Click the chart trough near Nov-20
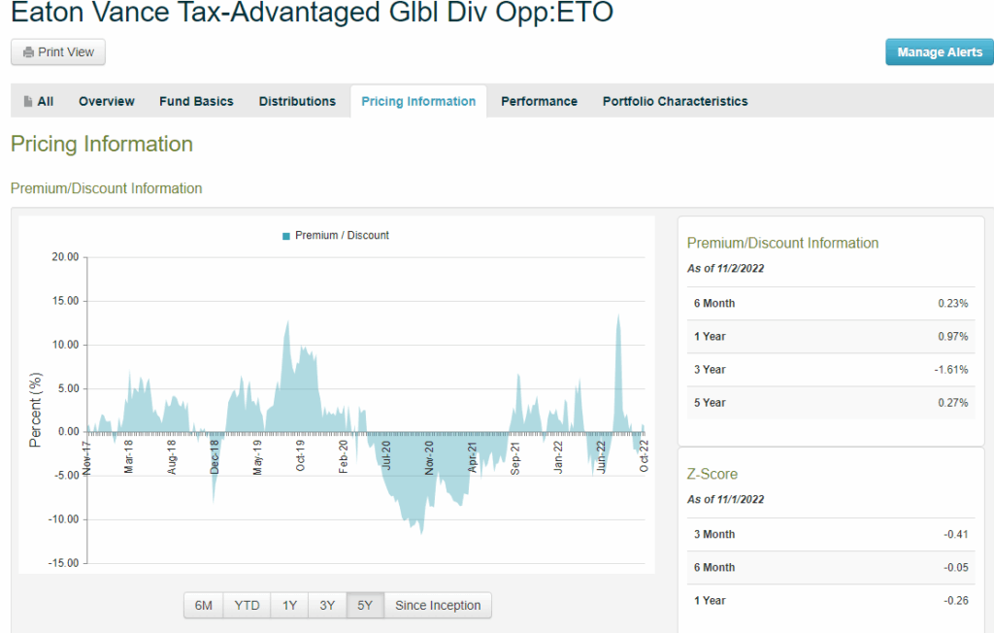 [x=421, y=531]
